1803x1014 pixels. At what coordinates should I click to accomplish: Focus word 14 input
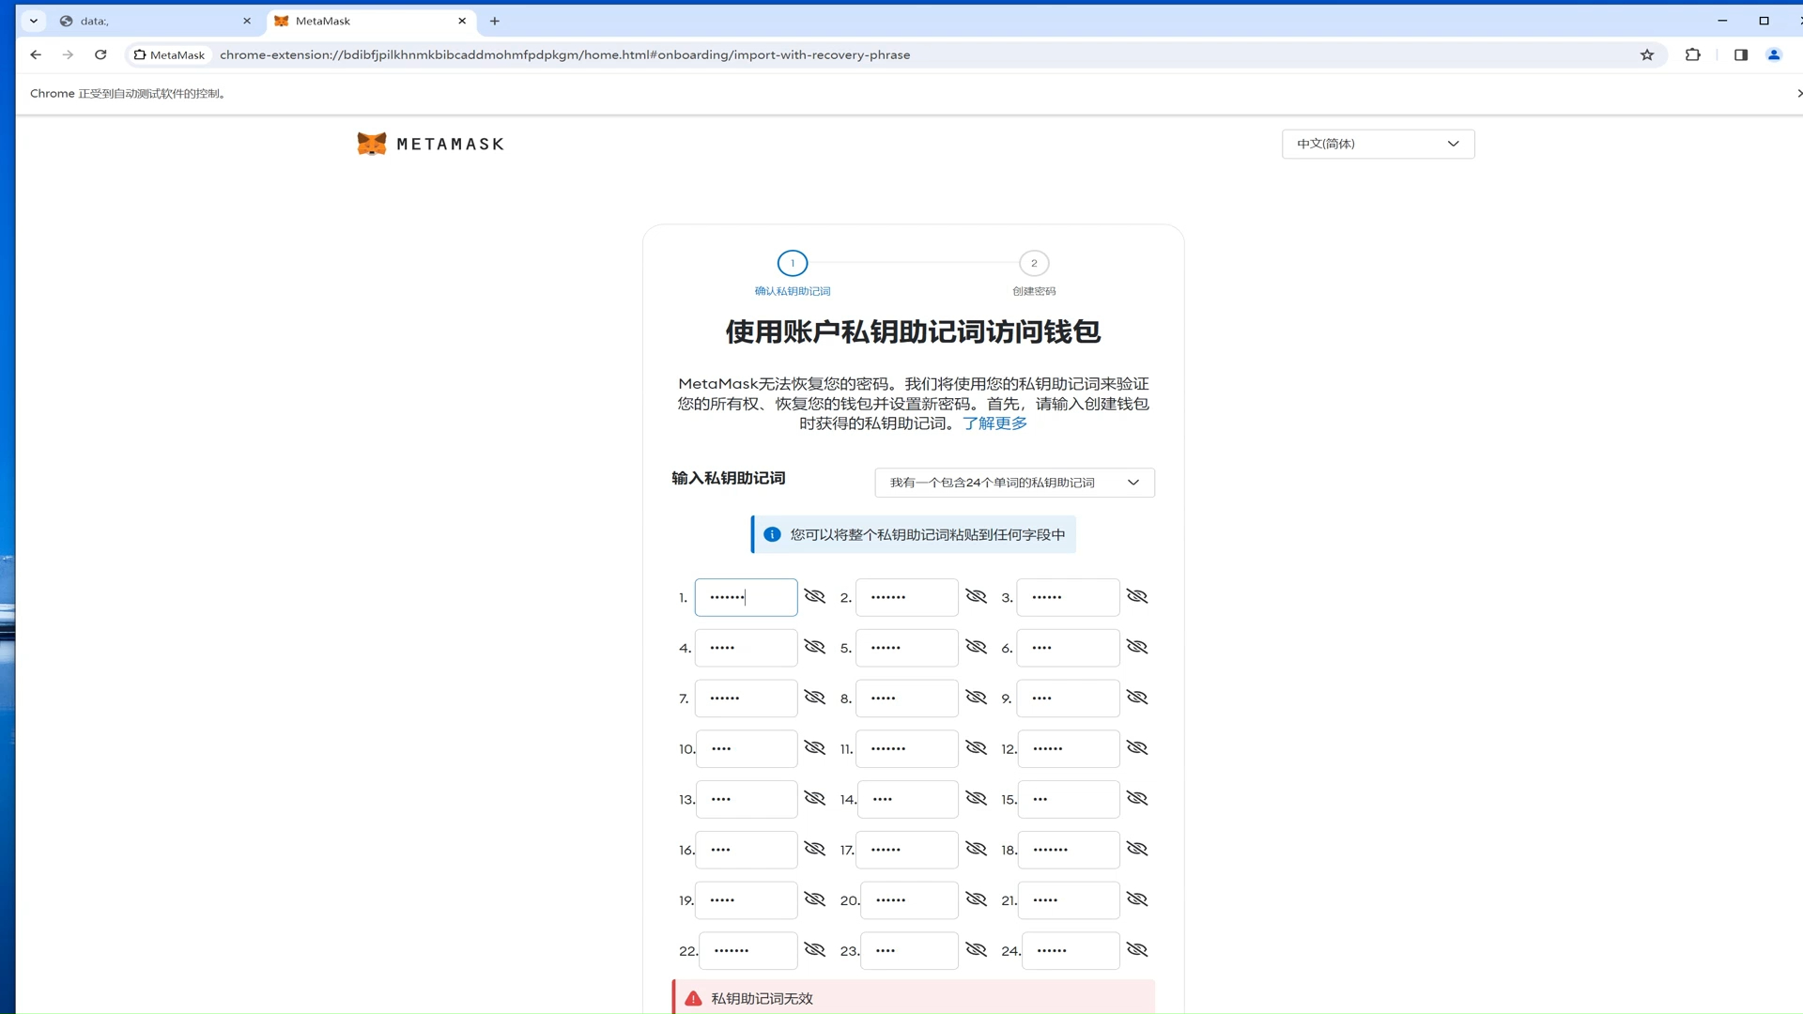pos(908,799)
